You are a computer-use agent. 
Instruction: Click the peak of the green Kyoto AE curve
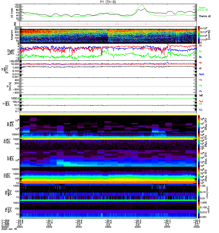(142, 5)
